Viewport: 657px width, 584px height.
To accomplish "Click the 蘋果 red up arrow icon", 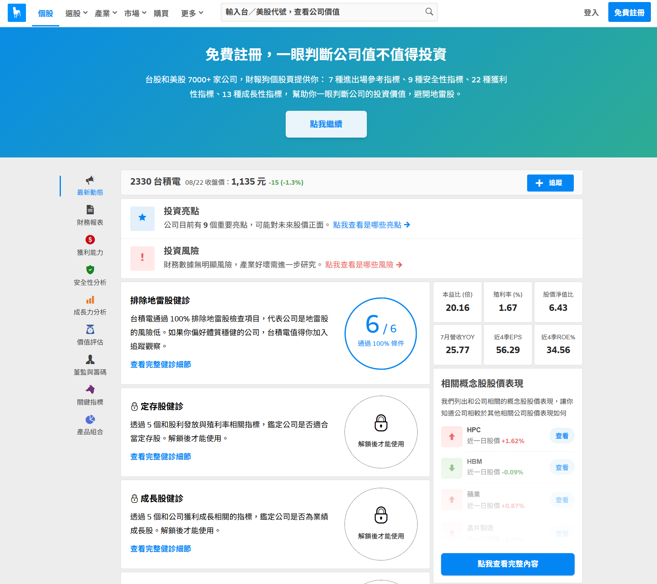I will coord(452,500).
